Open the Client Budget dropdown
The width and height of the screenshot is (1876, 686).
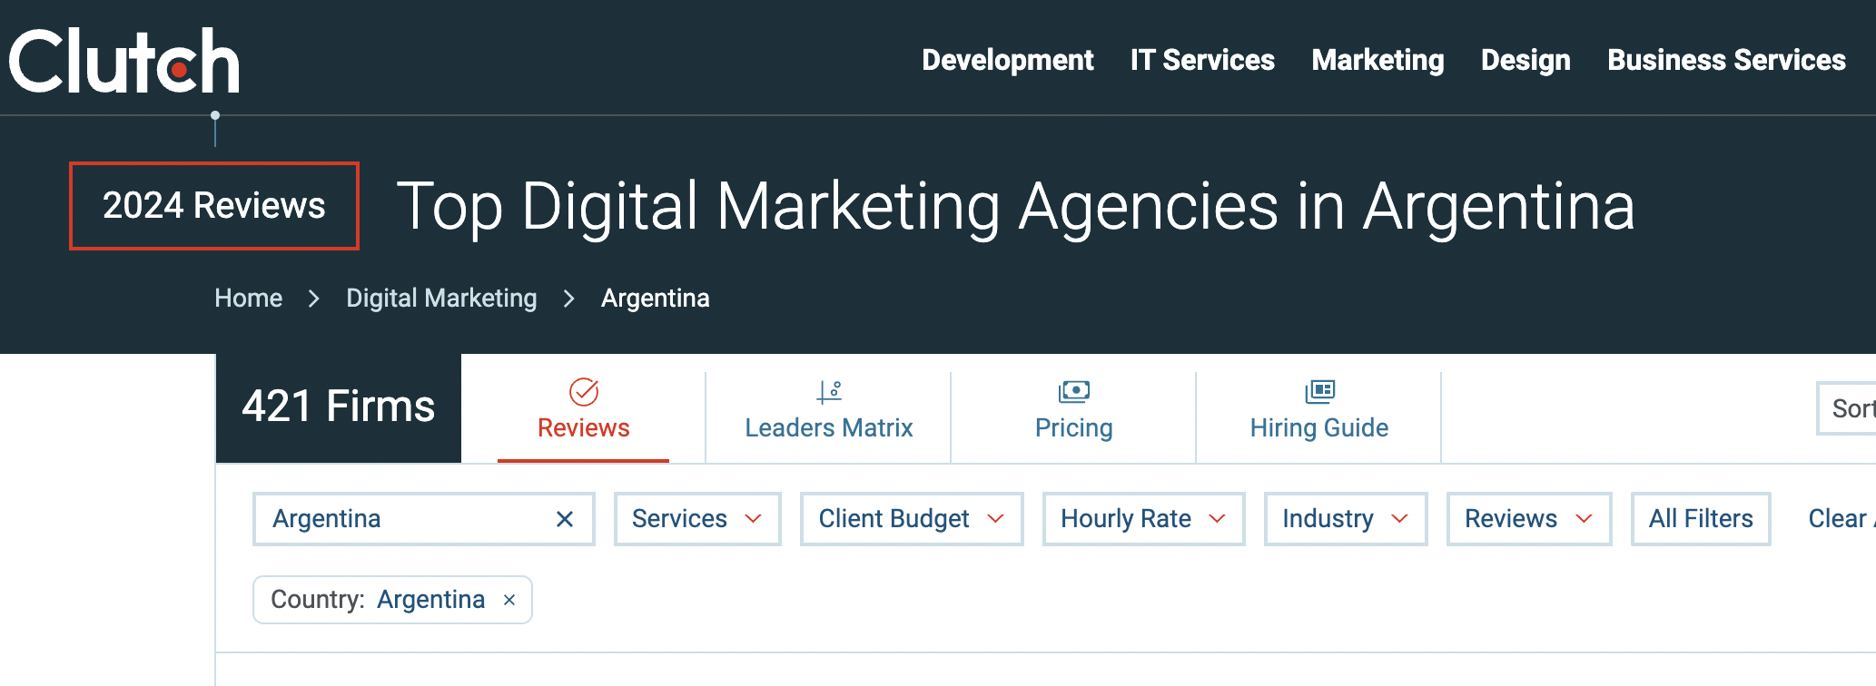click(x=911, y=519)
